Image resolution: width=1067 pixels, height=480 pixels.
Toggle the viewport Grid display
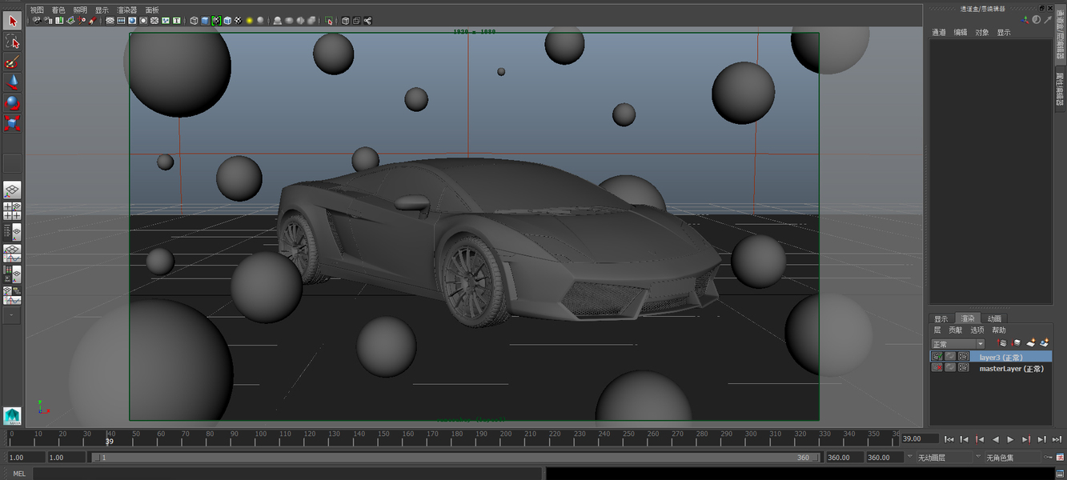point(110,21)
